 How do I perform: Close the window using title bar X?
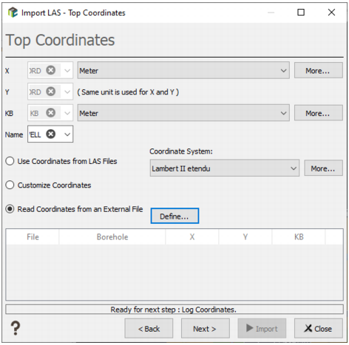click(x=331, y=12)
